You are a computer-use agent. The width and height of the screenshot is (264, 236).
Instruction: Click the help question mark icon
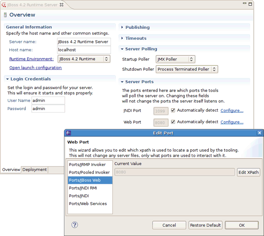(x=75, y=225)
